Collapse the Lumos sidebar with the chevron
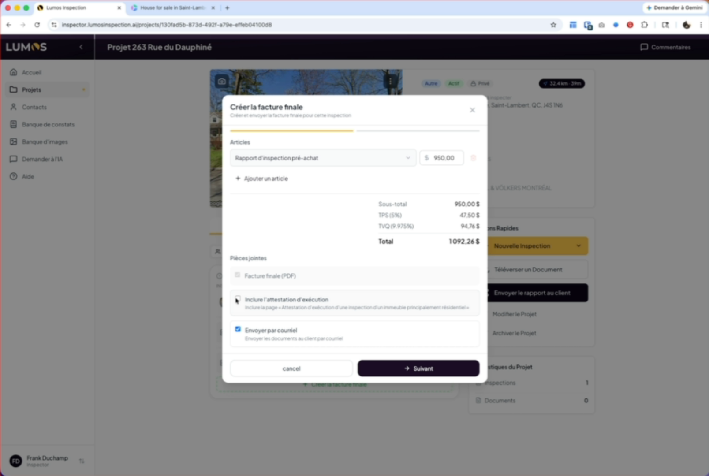709x476 pixels. (81, 47)
